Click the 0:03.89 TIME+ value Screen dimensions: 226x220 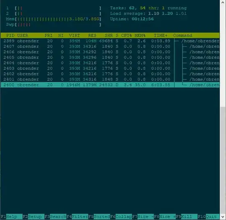(x=161, y=41)
